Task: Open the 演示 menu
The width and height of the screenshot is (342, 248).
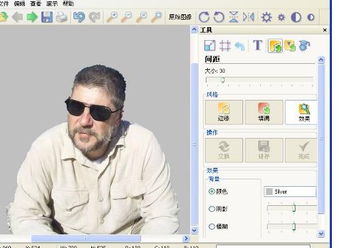Action: (x=52, y=3)
